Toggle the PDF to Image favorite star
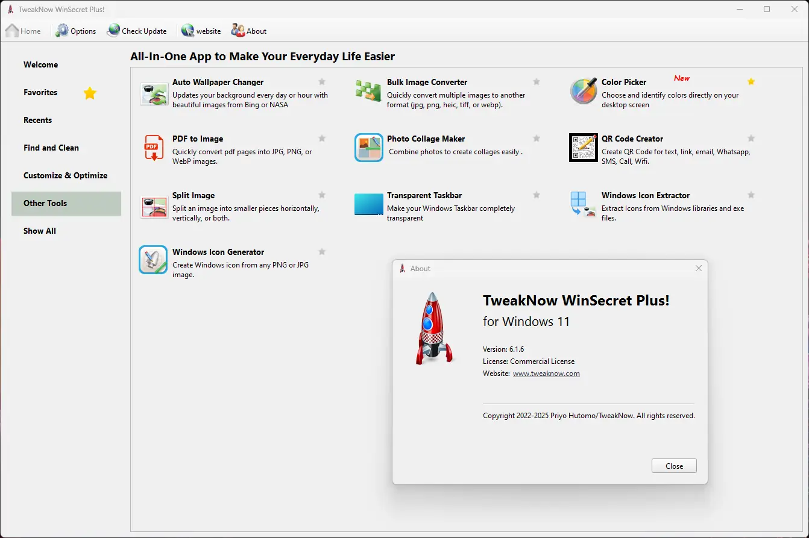Image resolution: width=809 pixels, height=538 pixels. click(x=322, y=139)
